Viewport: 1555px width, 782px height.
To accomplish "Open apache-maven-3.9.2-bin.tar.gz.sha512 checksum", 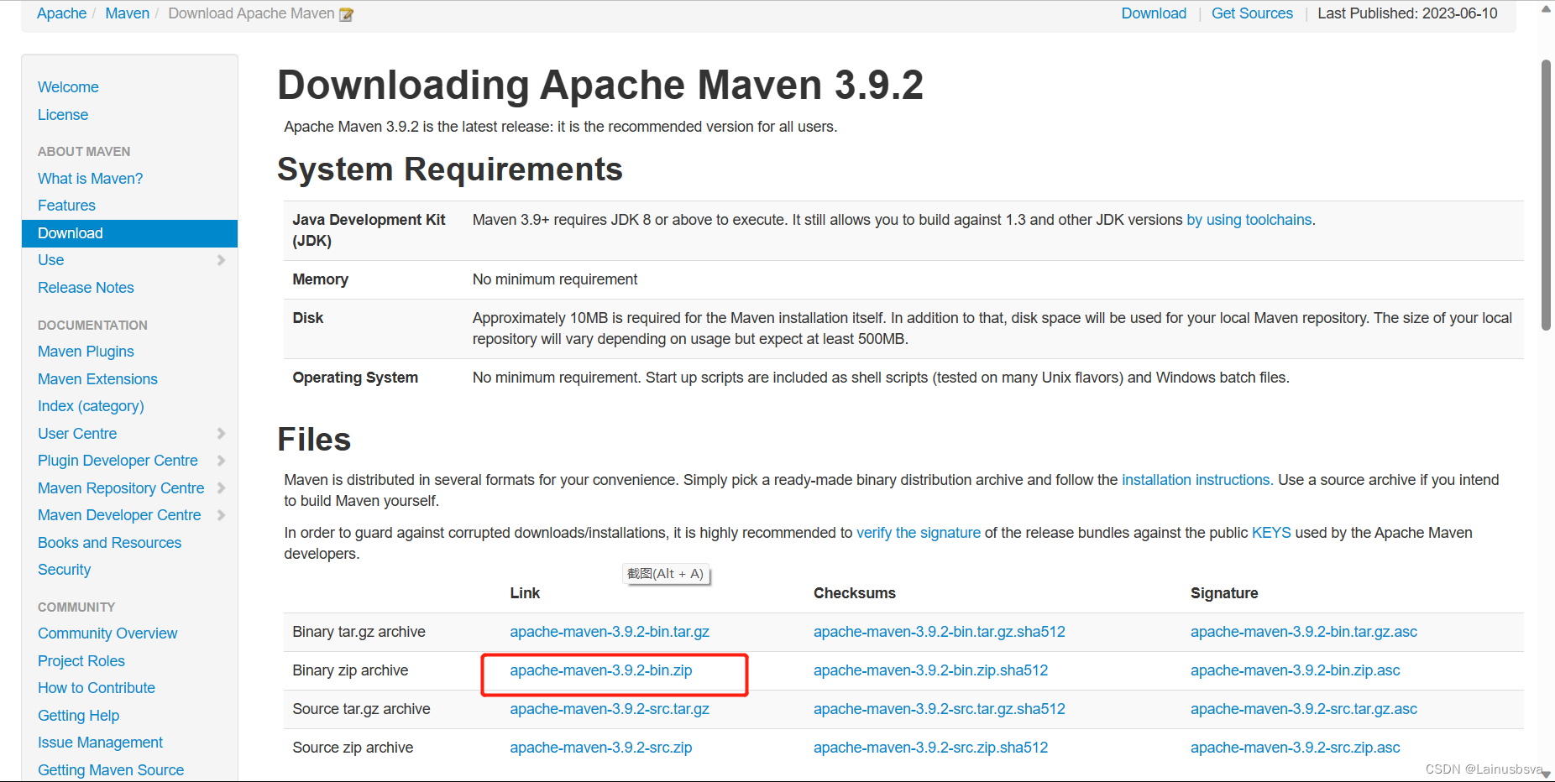I will point(939,632).
